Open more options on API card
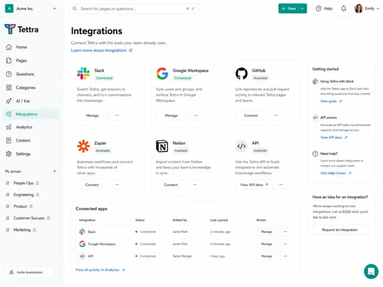This screenshot has height=287, width=383. [281, 185]
